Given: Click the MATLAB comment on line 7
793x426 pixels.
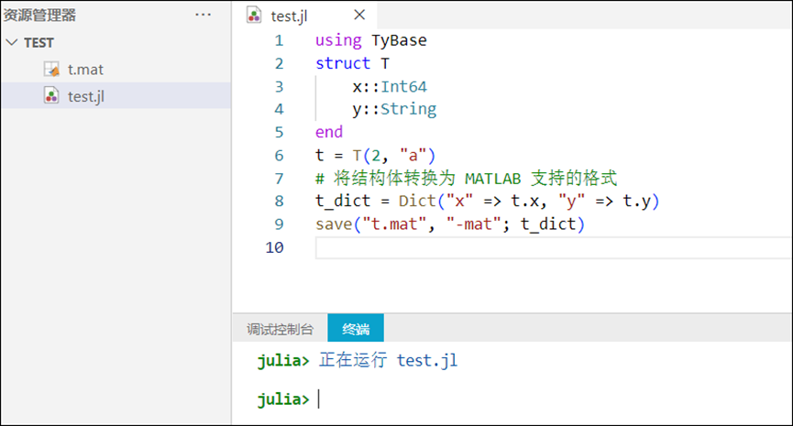Looking at the screenshot, I should point(466,178).
